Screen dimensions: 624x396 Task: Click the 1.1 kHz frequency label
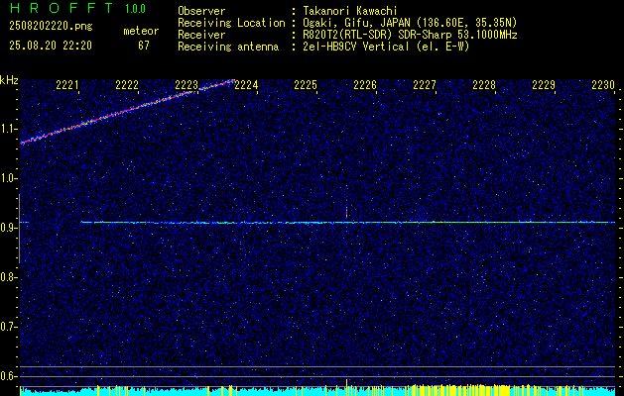(x=7, y=129)
